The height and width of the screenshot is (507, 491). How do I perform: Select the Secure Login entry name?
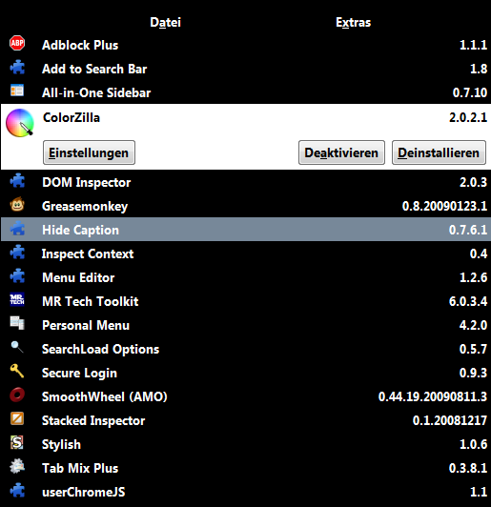pyautogui.click(x=79, y=374)
